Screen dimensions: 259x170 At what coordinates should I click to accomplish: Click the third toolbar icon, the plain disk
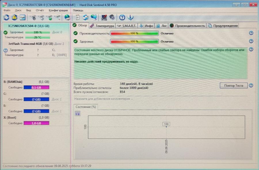23,17
